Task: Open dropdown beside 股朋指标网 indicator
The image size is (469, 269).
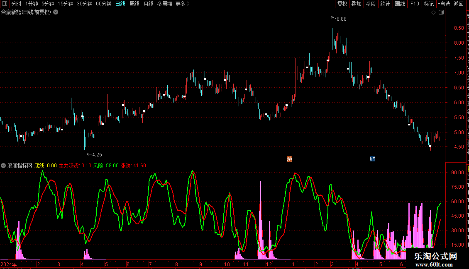Action: (x=3, y=166)
